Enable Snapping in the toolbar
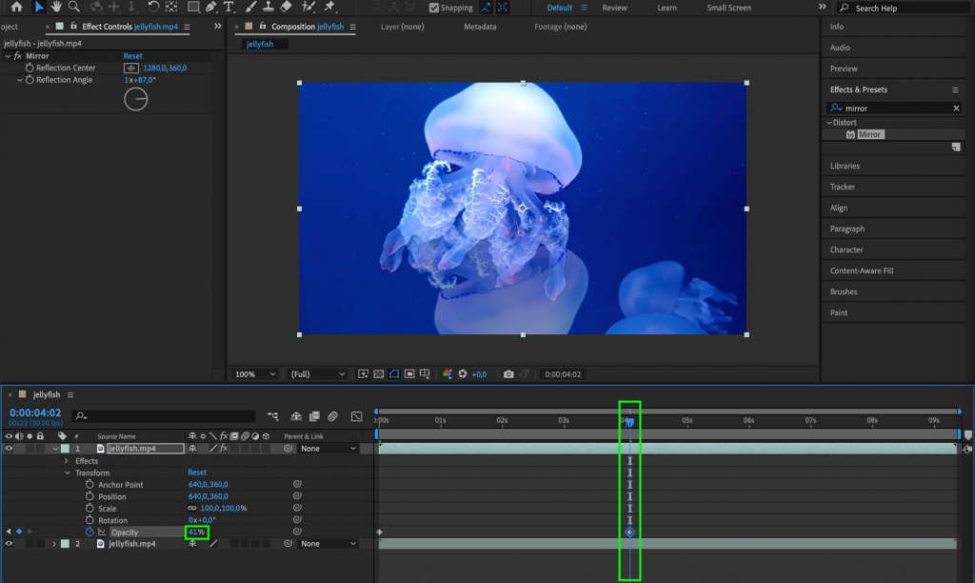Viewport: 975px width, 583px height. click(433, 8)
